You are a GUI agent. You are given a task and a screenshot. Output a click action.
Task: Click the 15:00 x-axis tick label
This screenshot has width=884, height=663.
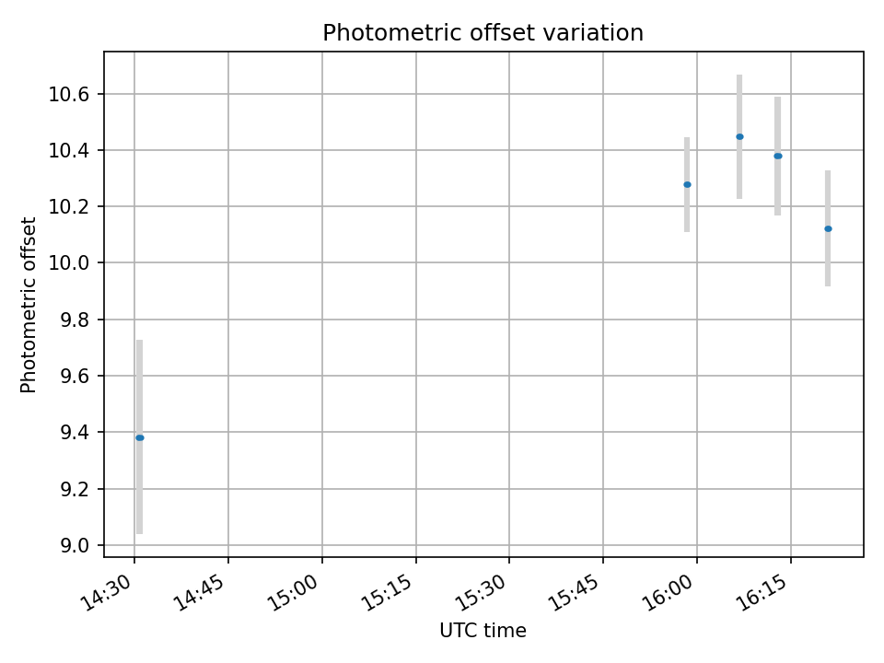click(x=296, y=592)
